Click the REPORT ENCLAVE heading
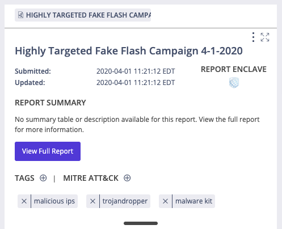 point(234,69)
